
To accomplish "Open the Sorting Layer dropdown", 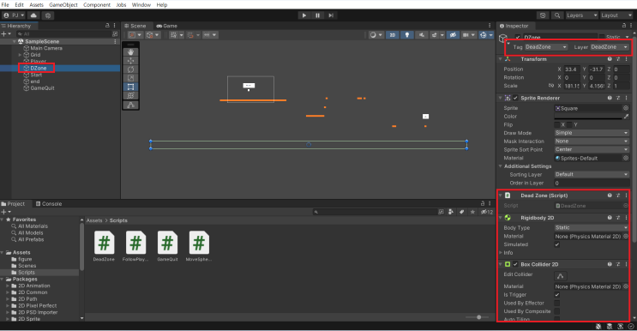I will pyautogui.click(x=592, y=175).
